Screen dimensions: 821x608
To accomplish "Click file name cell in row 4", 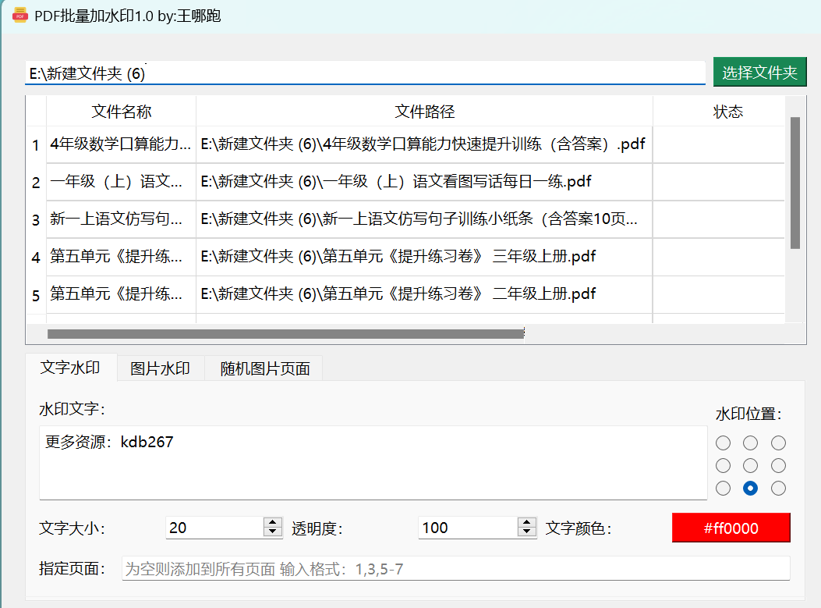I will (x=122, y=257).
